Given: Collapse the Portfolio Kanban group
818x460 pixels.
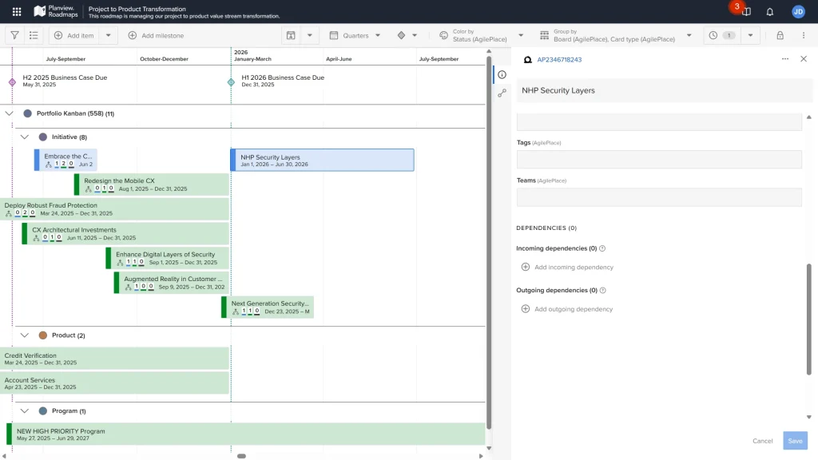Looking at the screenshot, I should point(9,113).
